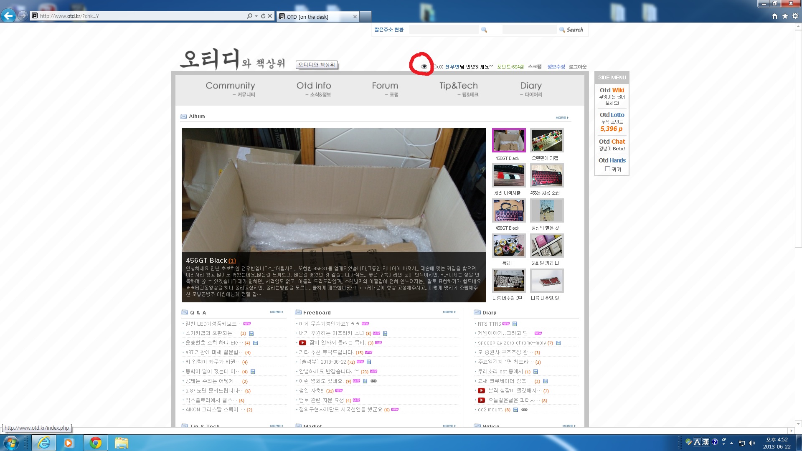
Task: Open the Tip&Tech menu
Action: [459, 89]
